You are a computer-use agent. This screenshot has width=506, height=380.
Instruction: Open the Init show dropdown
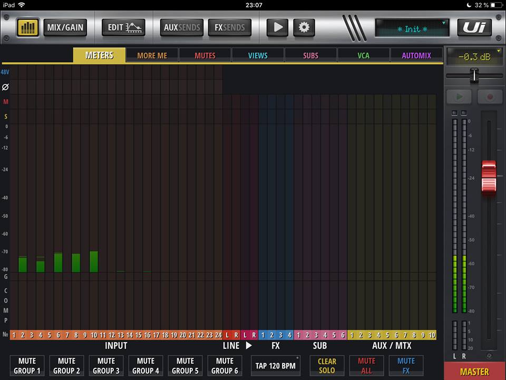[x=412, y=28]
